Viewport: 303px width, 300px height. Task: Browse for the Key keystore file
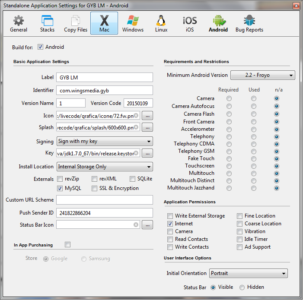[147, 153]
